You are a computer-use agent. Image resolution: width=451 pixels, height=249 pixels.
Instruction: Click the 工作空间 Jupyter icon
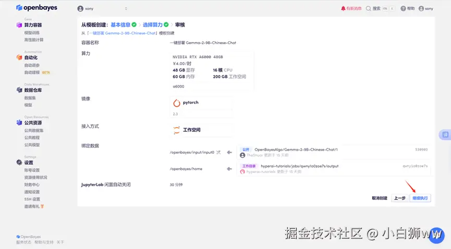pyautogui.click(x=177, y=130)
